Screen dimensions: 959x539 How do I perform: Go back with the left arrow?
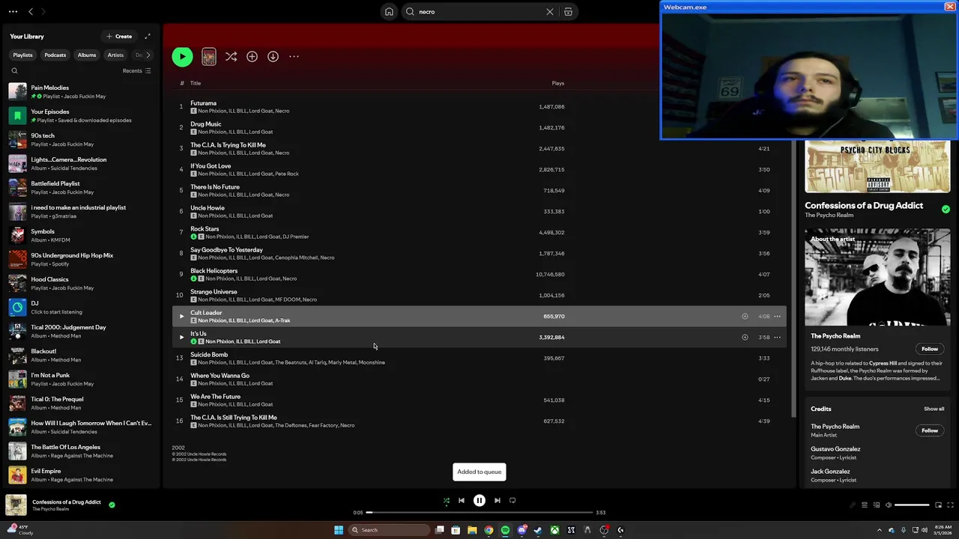click(x=31, y=12)
